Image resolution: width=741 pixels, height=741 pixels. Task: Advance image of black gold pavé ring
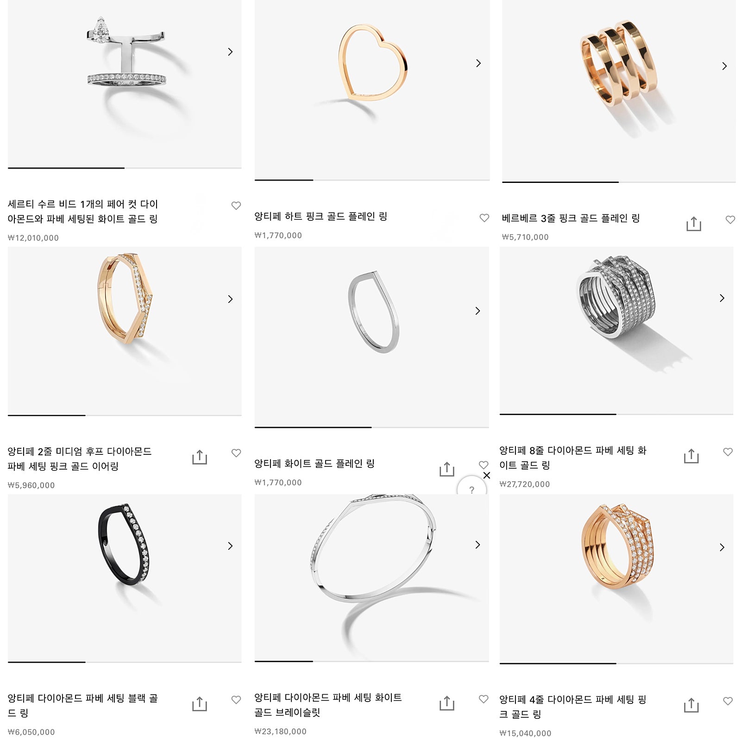coord(230,546)
